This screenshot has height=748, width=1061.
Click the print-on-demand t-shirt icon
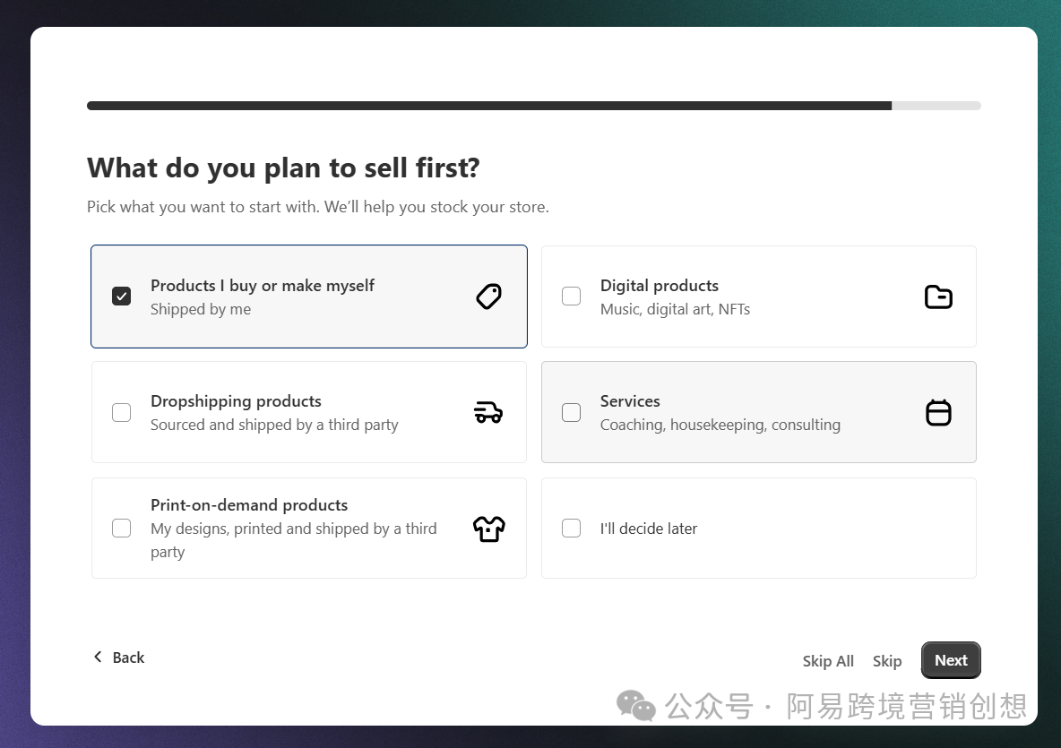click(488, 529)
